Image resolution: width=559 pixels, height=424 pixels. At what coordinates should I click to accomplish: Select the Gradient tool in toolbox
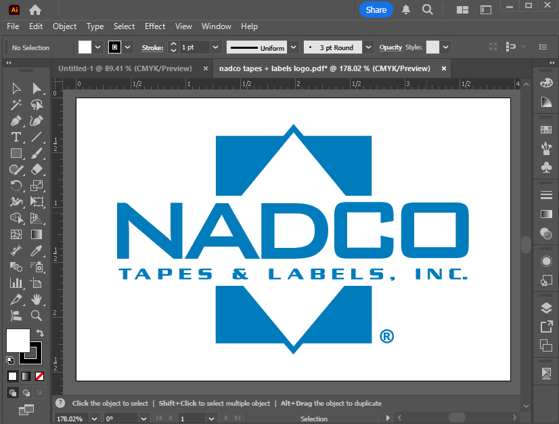tap(37, 234)
